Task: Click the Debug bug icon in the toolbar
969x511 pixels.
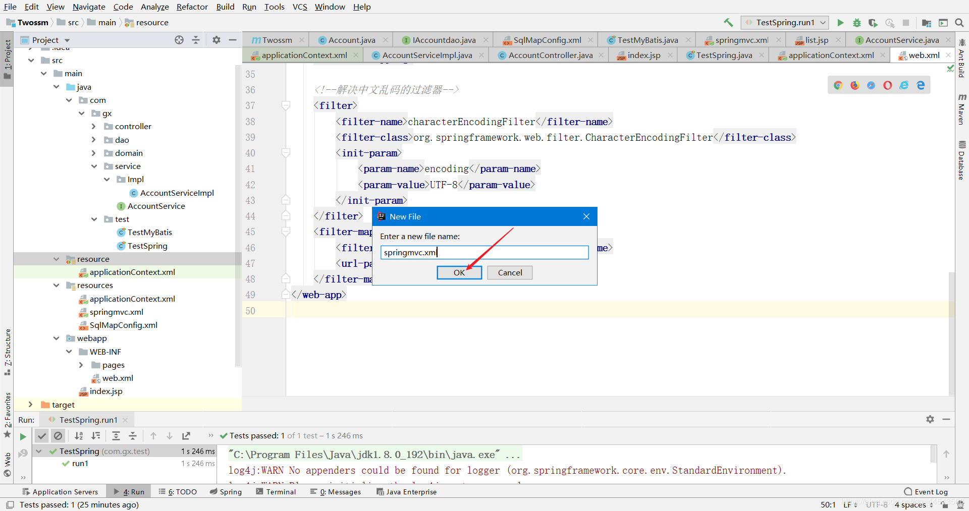Action: pyautogui.click(x=856, y=23)
